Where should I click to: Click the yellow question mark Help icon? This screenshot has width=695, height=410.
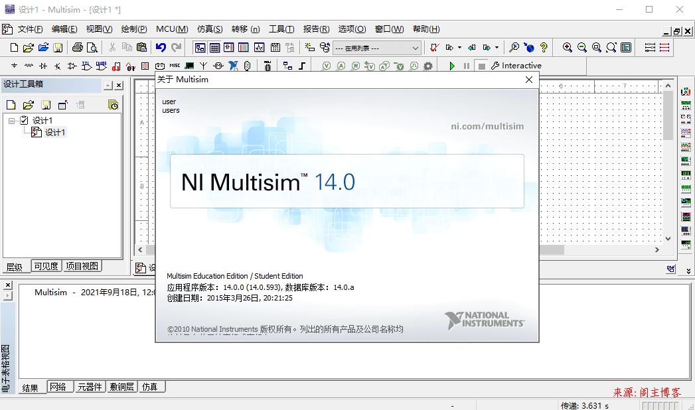544,47
